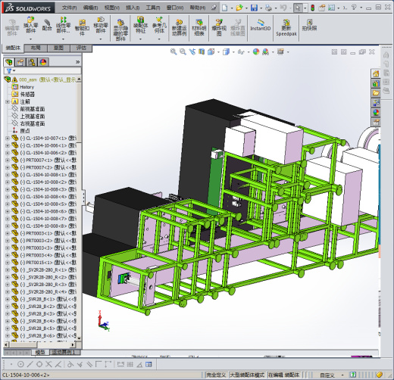Image resolution: width=394 pixels, height=380 pixels.
Task: Toggle Instant3D mode
Action: 261,25
